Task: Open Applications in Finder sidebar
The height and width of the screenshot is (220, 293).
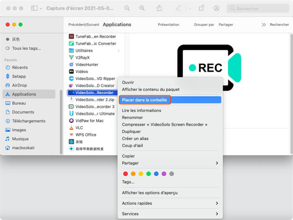Action: pyautogui.click(x=29, y=94)
